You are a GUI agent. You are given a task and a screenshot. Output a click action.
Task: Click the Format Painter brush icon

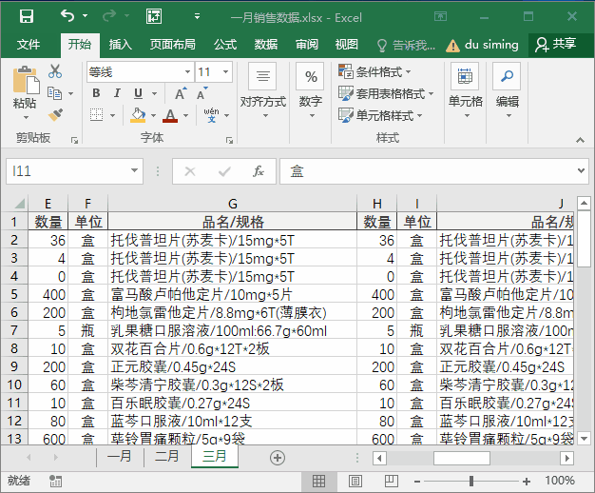point(56,115)
